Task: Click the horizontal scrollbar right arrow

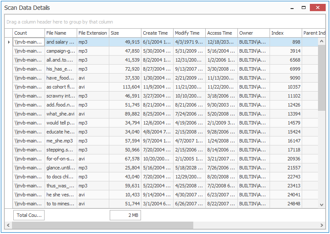Action: point(322,225)
